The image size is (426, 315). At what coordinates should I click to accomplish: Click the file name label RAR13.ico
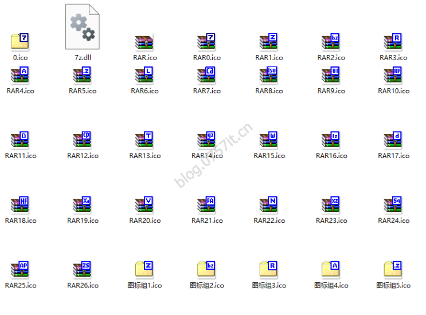(145, 156)
